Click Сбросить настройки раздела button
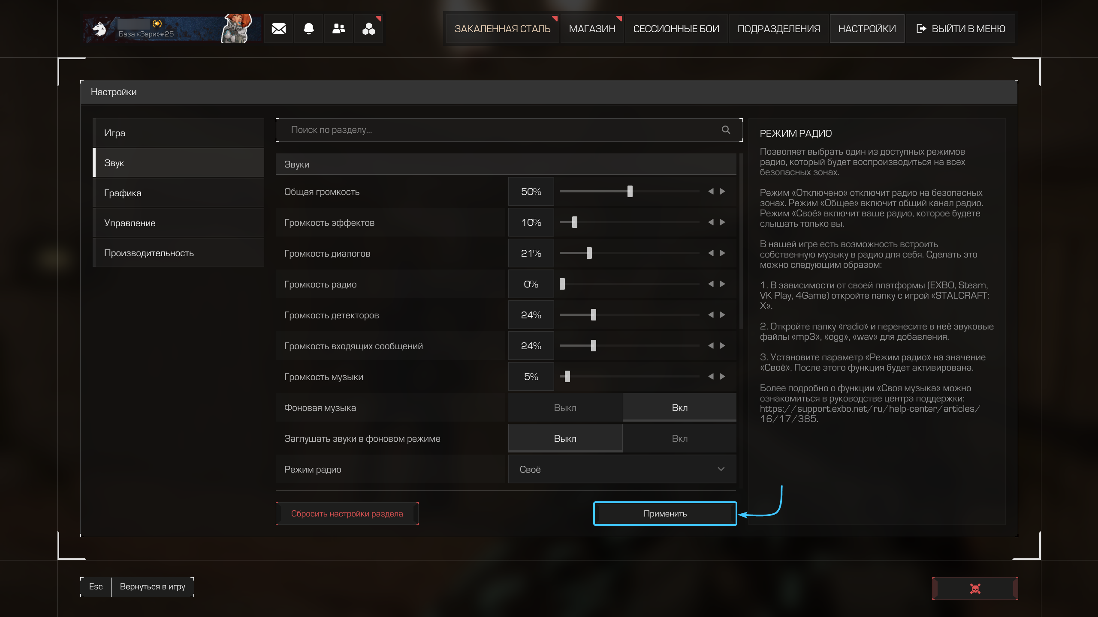The width and height of the screenshot is (1098, 617). tap(347, 514)
